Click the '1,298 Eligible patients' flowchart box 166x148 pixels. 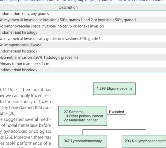pyautogui.click(x=114, y=89)
